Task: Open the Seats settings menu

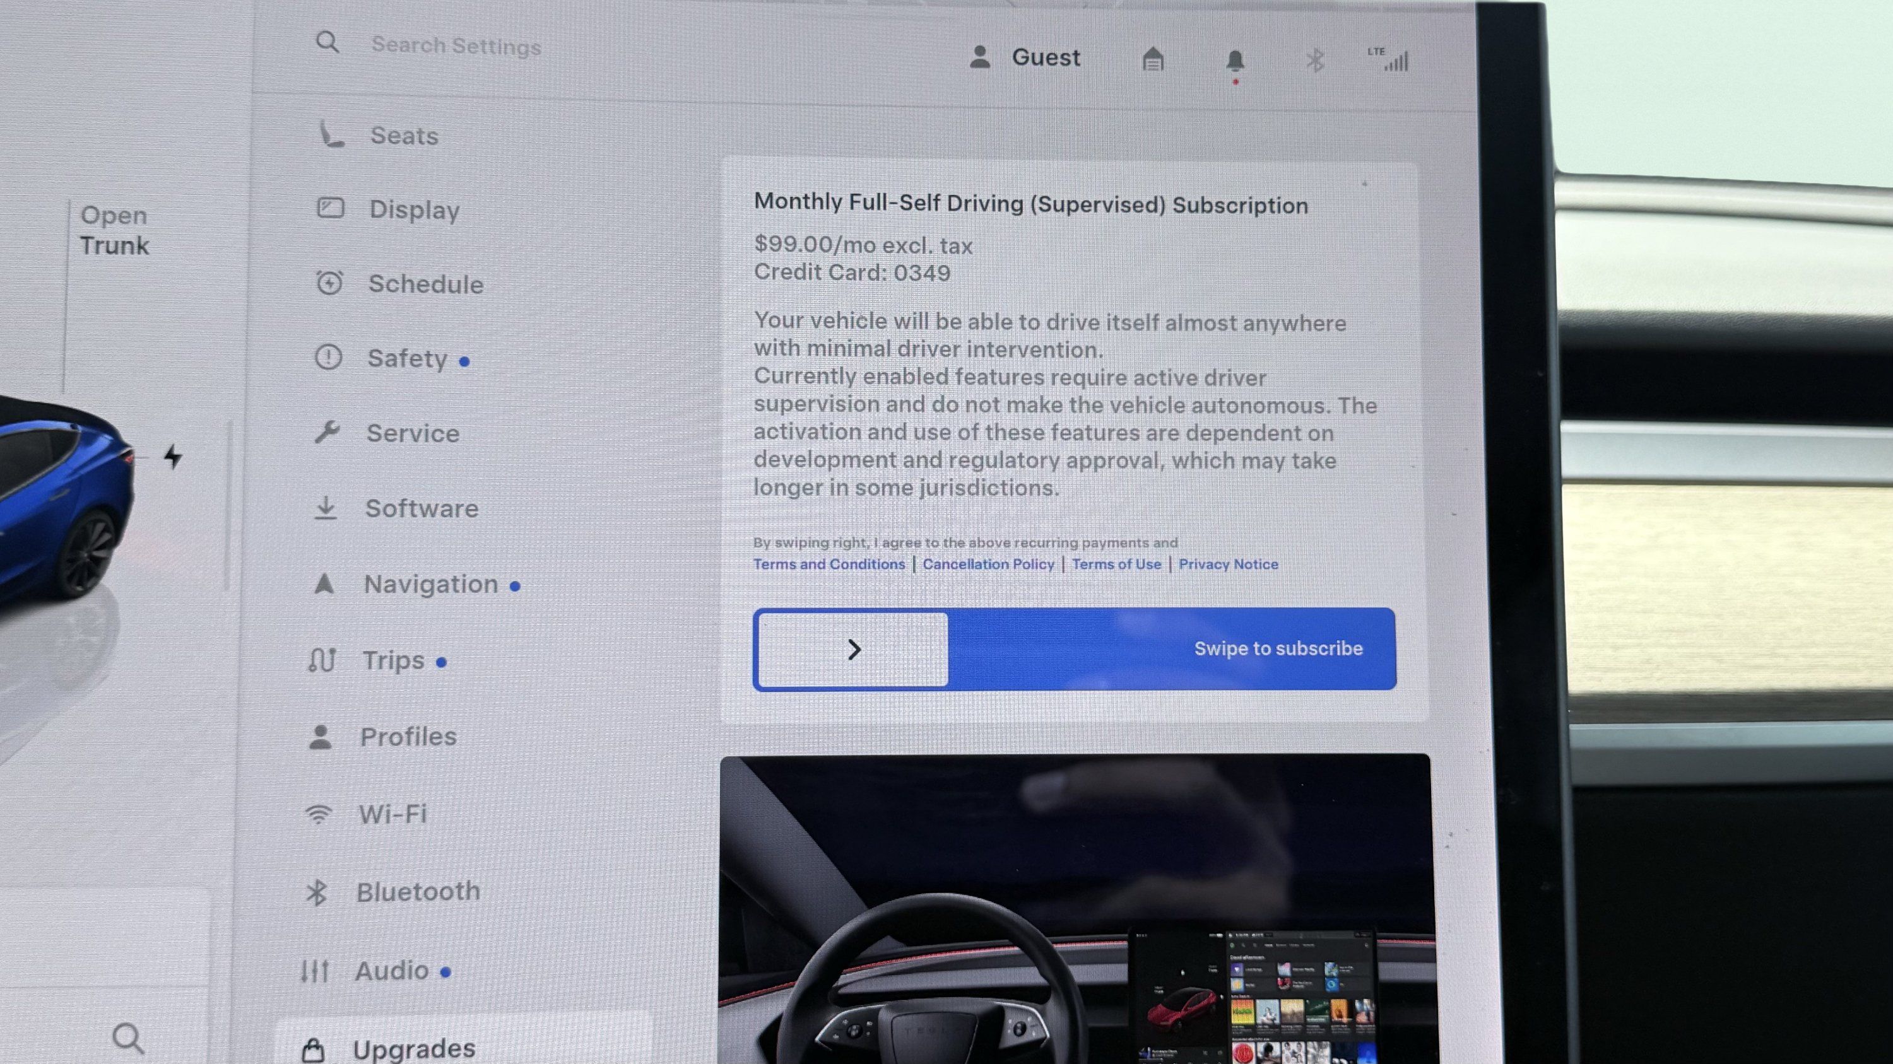Action: 403,136
